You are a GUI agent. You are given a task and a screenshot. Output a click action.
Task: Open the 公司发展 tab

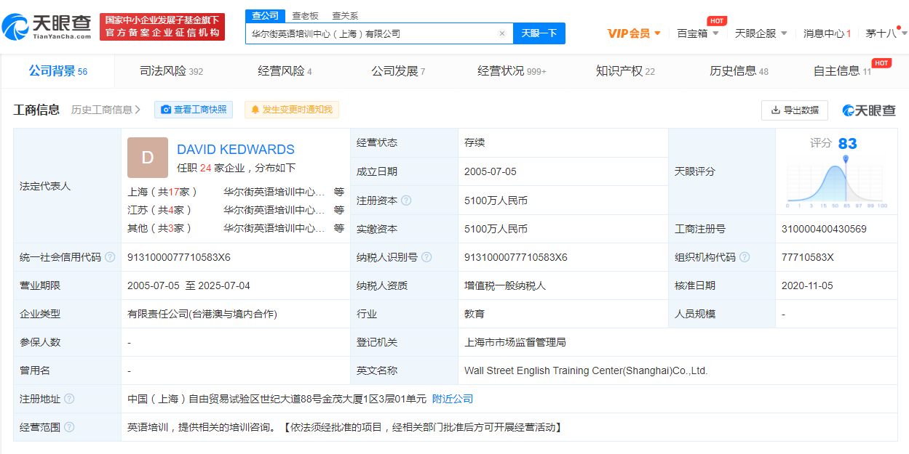(x=399, y=71)
